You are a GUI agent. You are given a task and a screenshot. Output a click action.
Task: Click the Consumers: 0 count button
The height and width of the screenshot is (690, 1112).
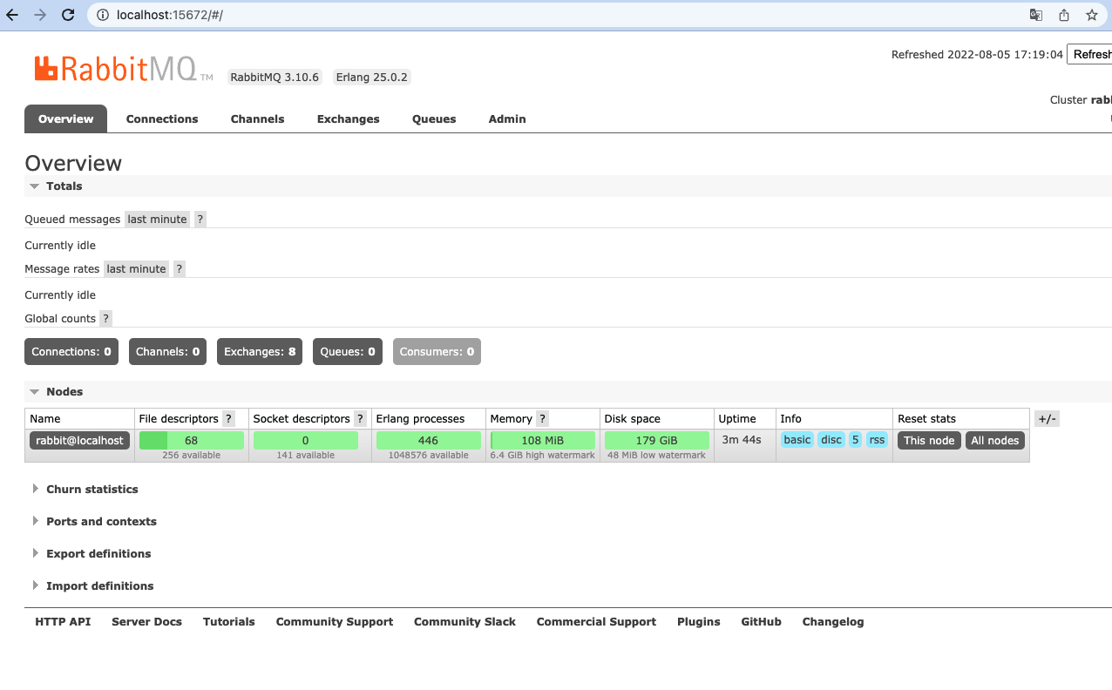[x=437, y=352]
